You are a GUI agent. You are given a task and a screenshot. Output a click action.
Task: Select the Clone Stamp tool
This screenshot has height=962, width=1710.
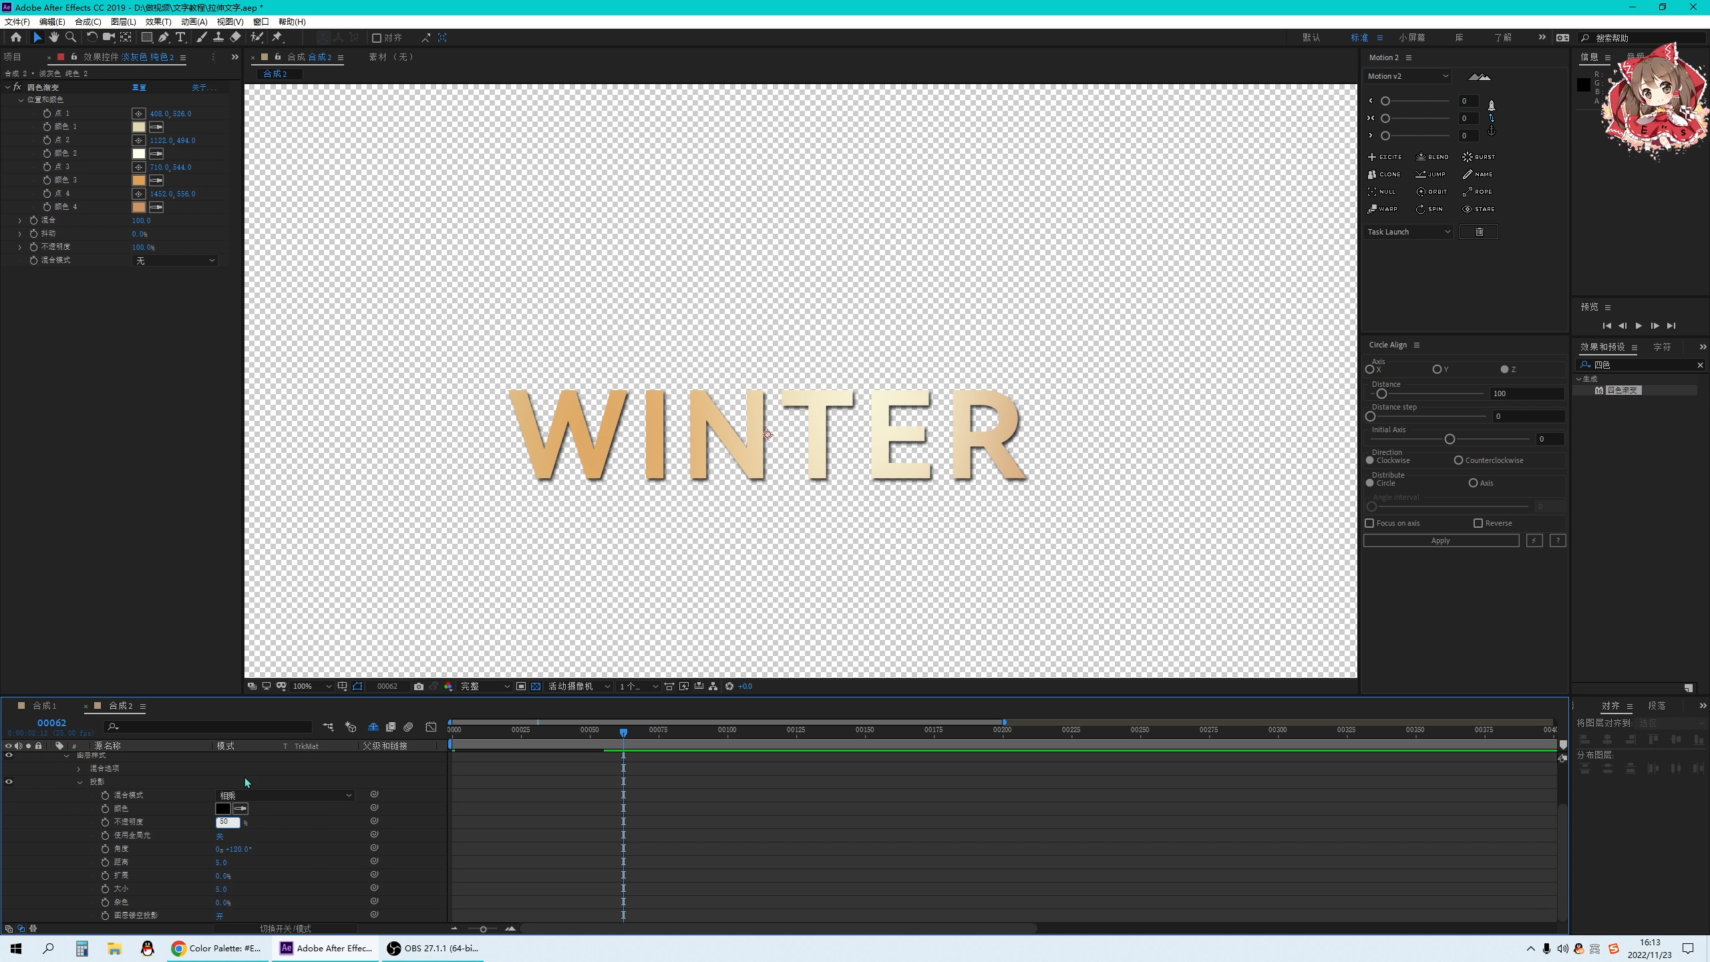point(218,37)
